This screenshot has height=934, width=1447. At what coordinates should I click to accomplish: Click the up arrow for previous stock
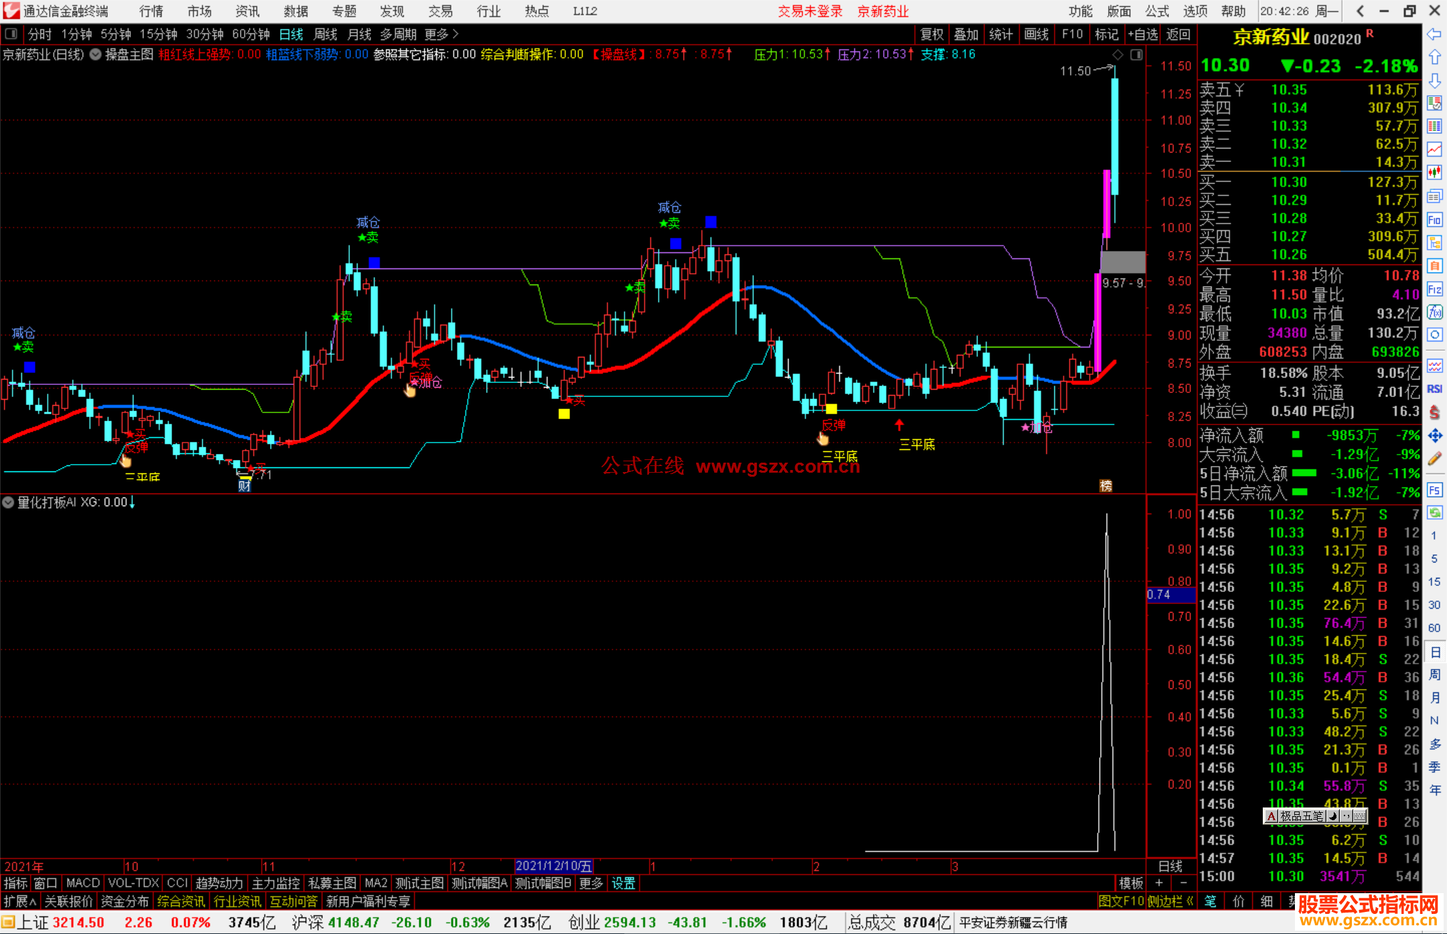[x=1434, y=58]
